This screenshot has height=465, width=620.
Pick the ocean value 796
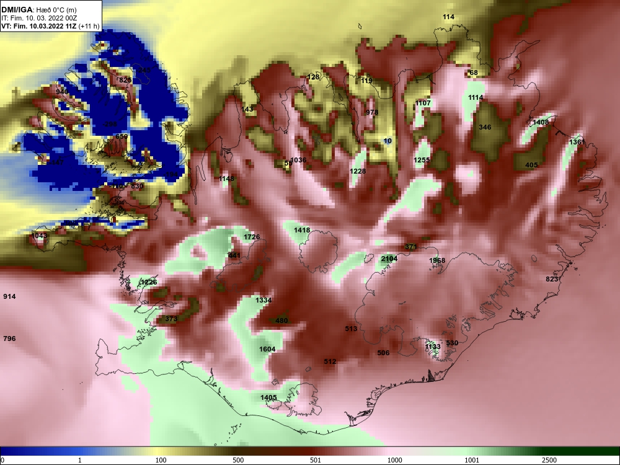[9, 339]
